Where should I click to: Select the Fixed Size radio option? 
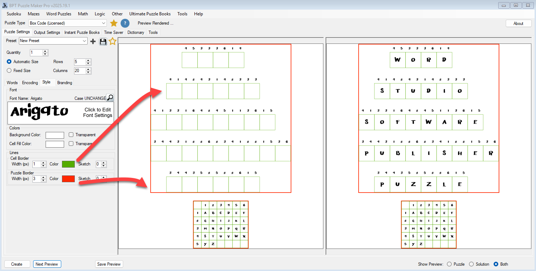9,71
